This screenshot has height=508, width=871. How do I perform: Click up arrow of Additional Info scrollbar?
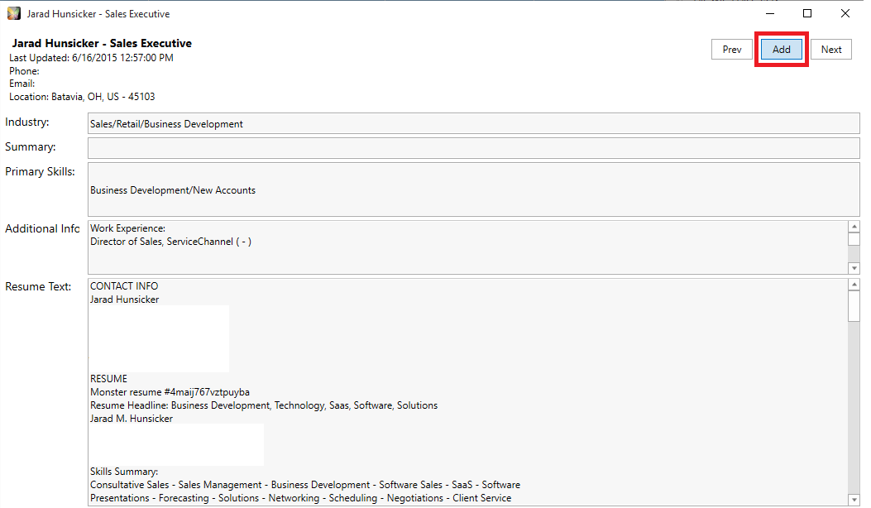click(854, 226)
